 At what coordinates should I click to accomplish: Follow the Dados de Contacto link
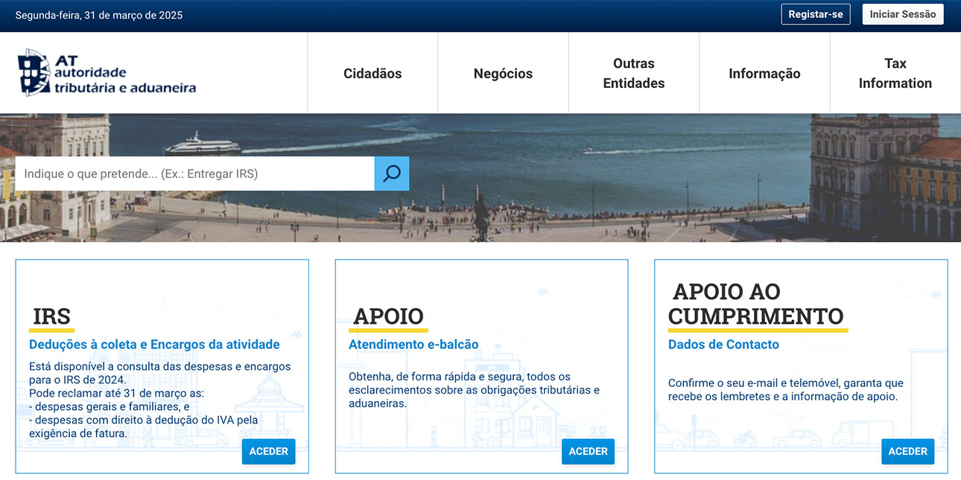click(x=723, y=345)
